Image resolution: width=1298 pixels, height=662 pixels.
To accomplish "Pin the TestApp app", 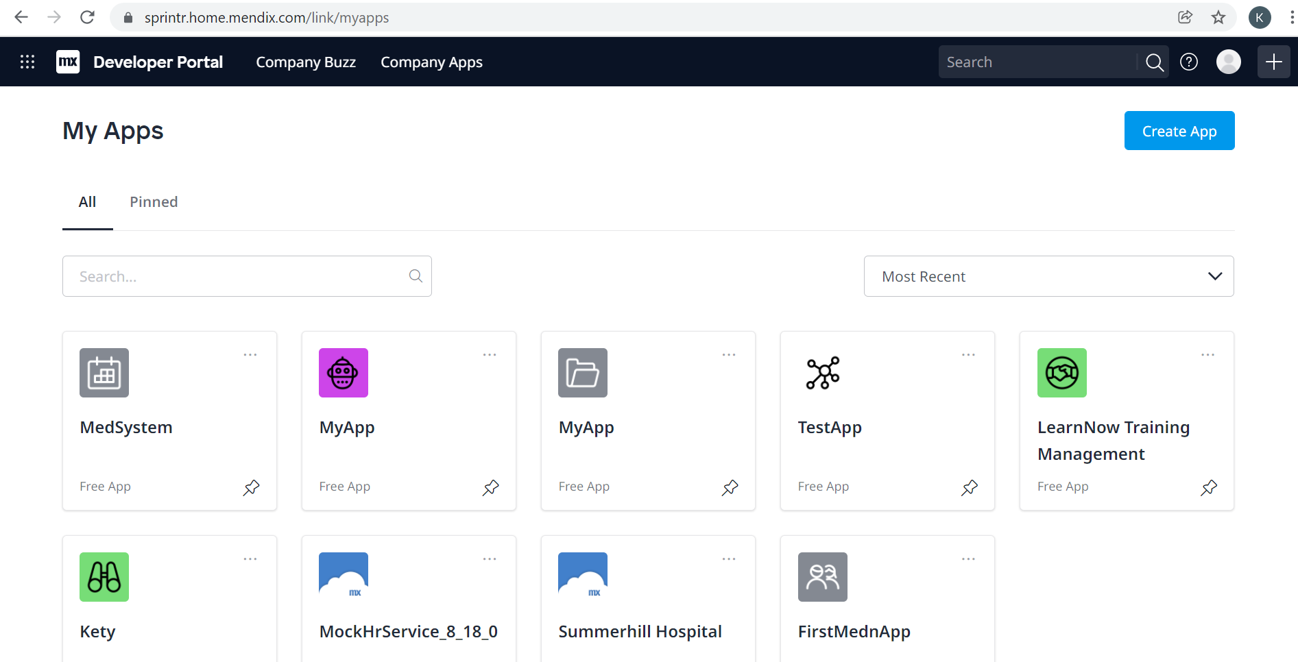I will pos(969,488).
